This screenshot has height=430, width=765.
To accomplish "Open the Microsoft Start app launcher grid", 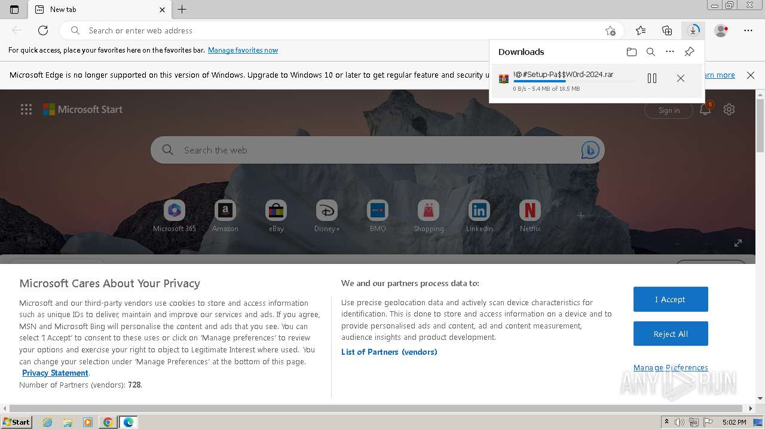I will pos(26,109).
